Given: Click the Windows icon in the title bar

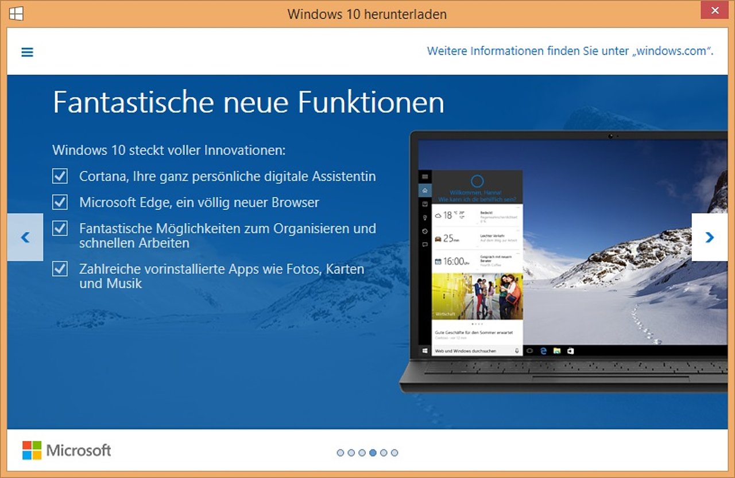Looking at the screenshot, I should (x=17, y=13).
